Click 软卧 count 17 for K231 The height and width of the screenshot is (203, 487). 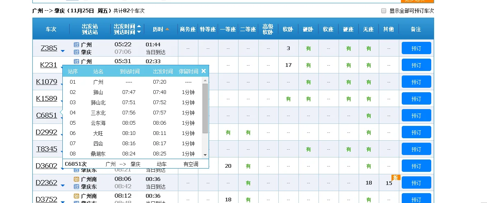click(289, 65)
